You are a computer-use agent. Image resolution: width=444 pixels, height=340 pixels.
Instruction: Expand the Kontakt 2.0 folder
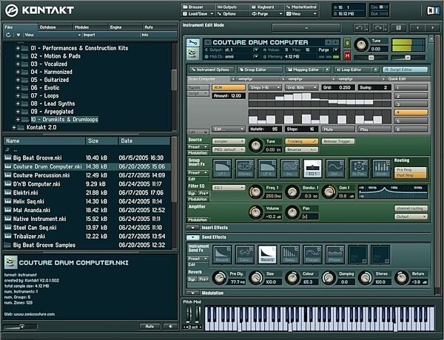point(14,127)
